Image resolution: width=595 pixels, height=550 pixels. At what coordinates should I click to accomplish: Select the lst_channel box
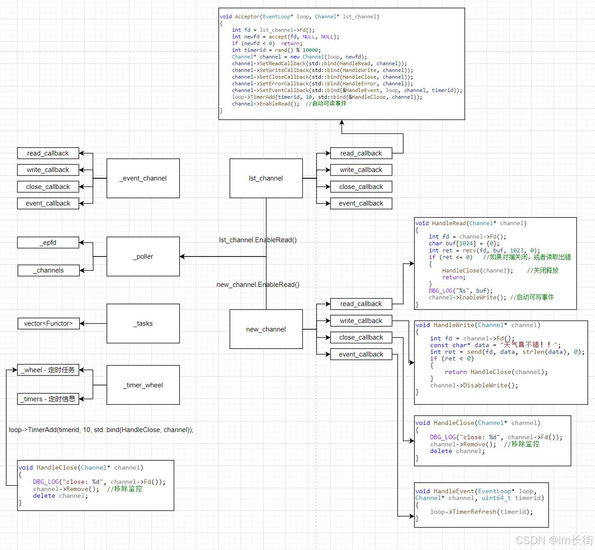point(266,178)
